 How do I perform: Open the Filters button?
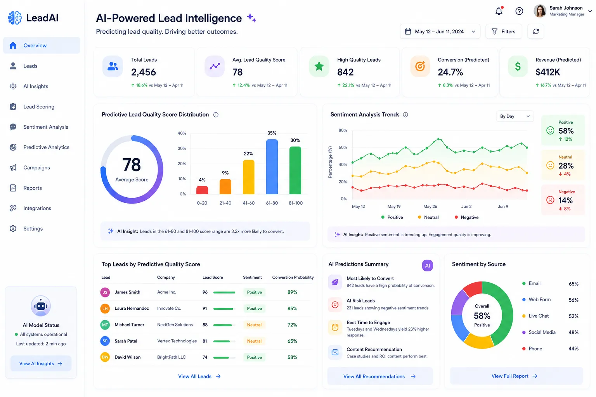(x=504, y=31)
